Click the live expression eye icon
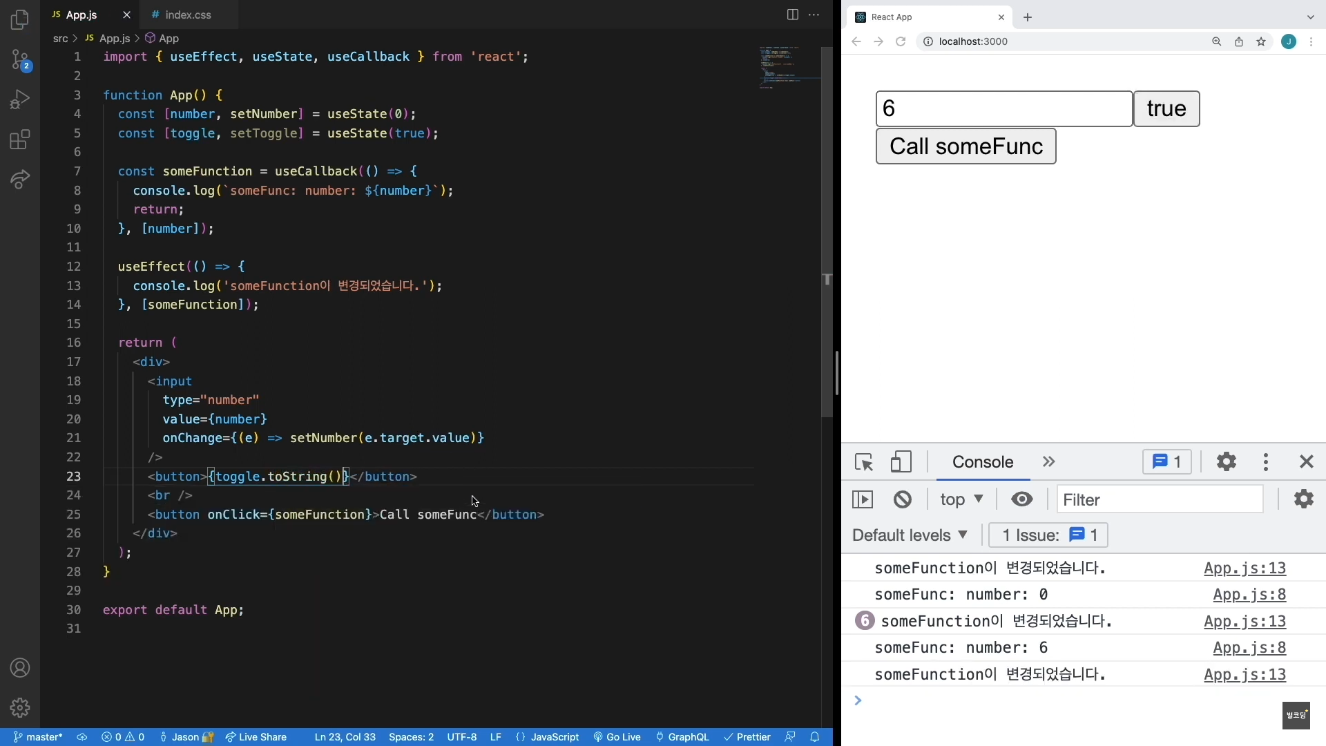The image size is (1326, 746). tap(1021, 499)
